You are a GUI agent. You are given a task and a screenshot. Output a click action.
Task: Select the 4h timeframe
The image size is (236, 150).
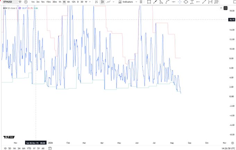tap(64, 2)
